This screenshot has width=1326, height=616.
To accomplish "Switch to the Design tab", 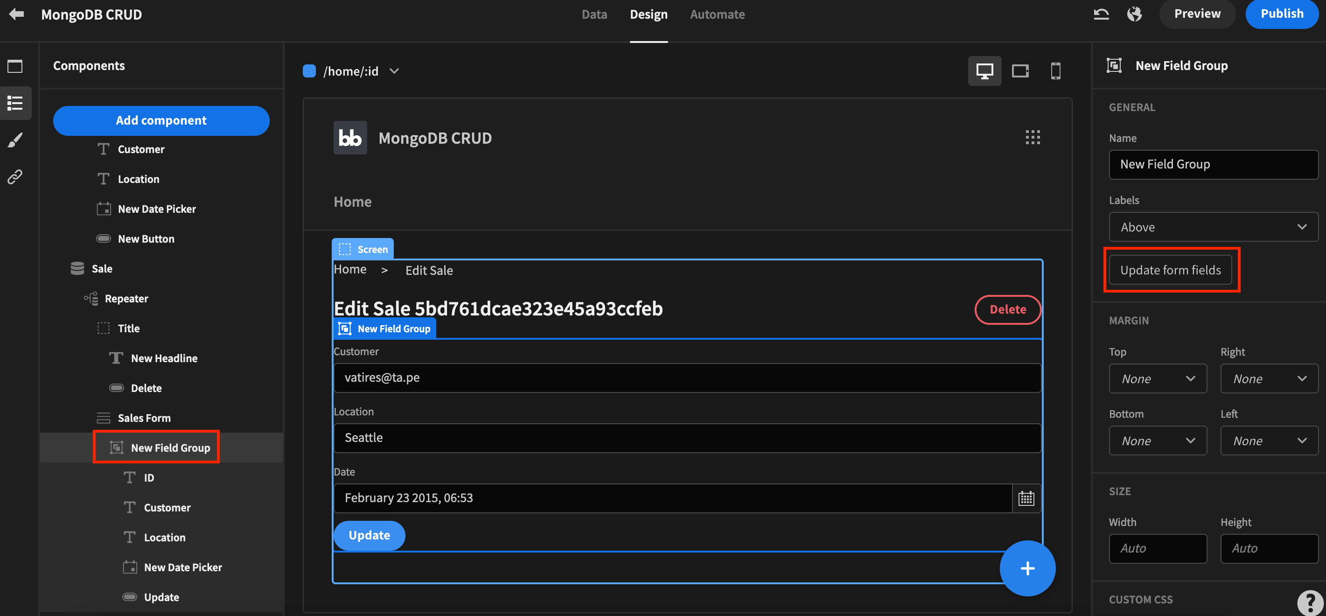I will (x=649, y=14).
